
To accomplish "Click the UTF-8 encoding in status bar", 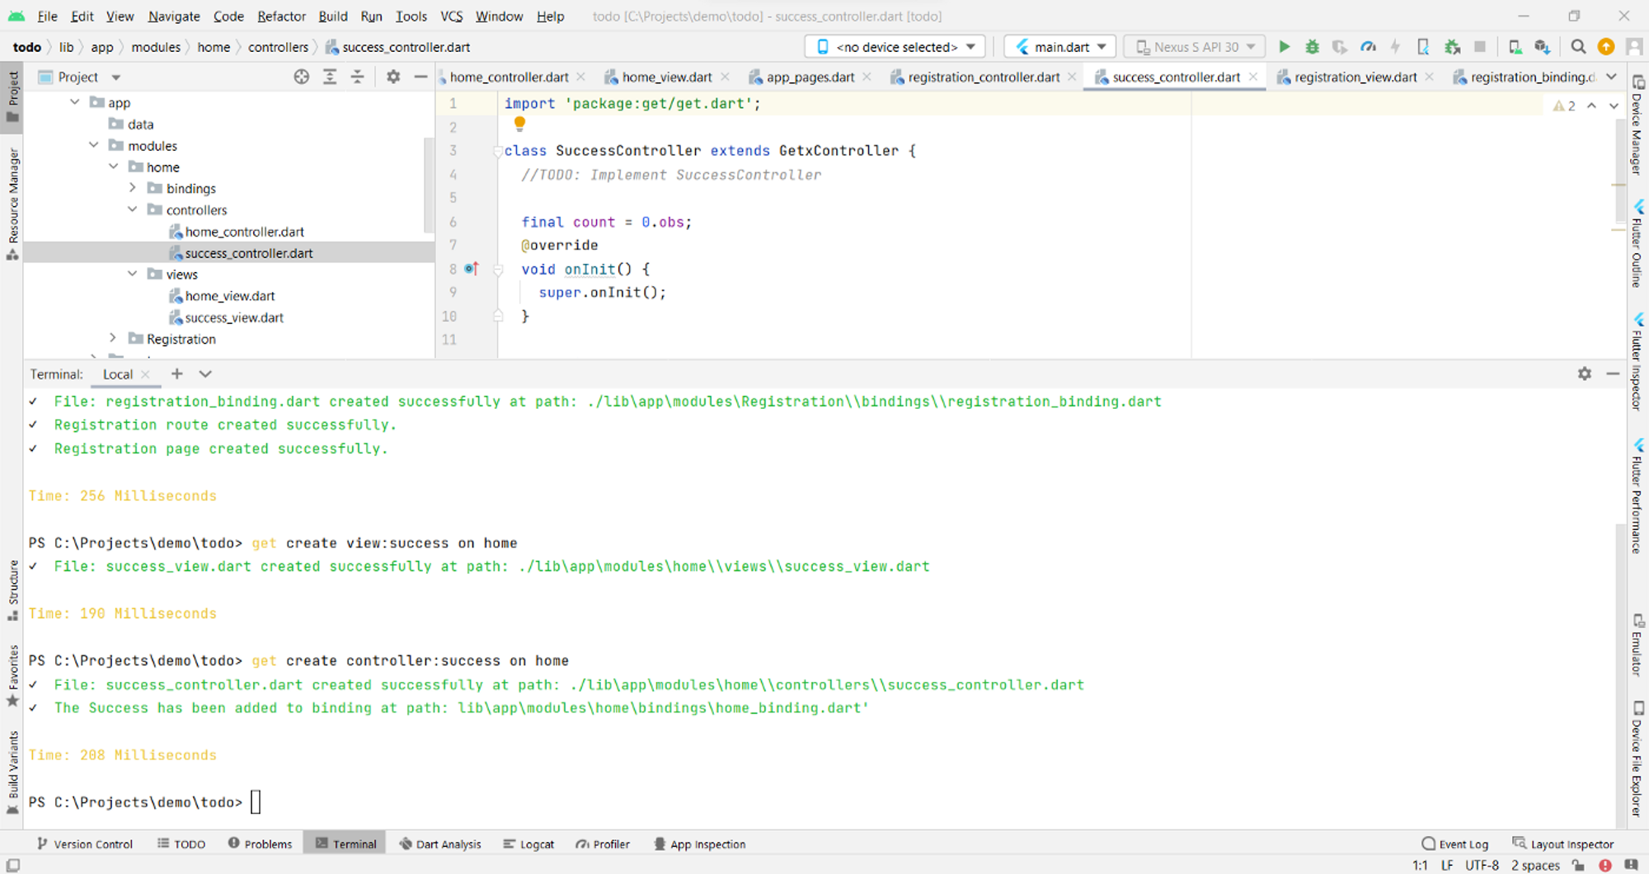I will pyautogui.click(x=1482, y=865).
